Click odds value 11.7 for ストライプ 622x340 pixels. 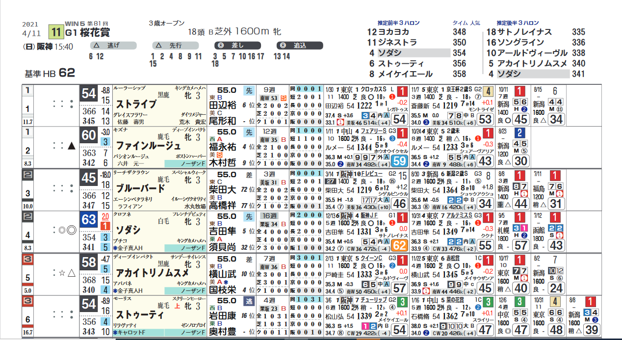pyautogui.click(x=28, y=121)
